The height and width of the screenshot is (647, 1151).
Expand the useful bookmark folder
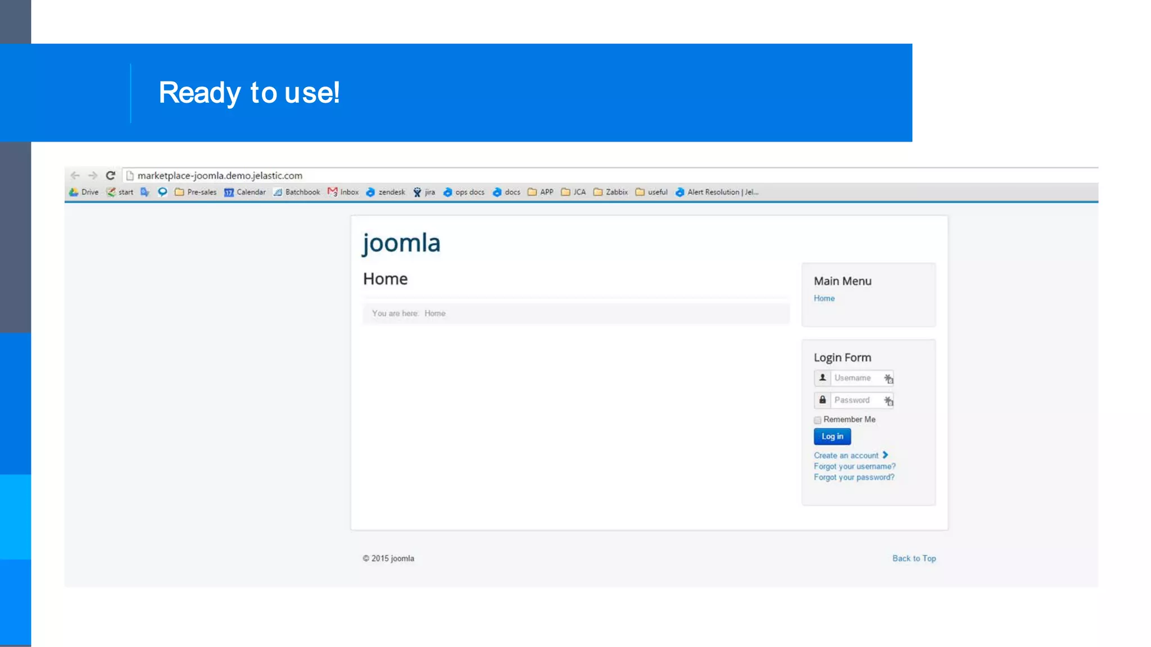tap(652, 192)
